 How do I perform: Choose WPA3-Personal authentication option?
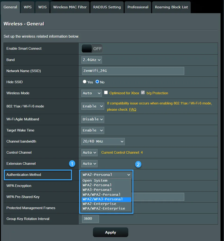[x=97, y=190]
